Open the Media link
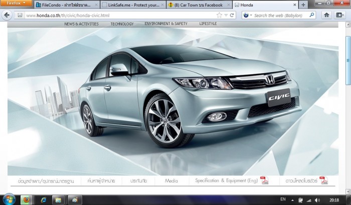Screen dimensions: 351x205 pyautogui.click(x=171, y=180)
